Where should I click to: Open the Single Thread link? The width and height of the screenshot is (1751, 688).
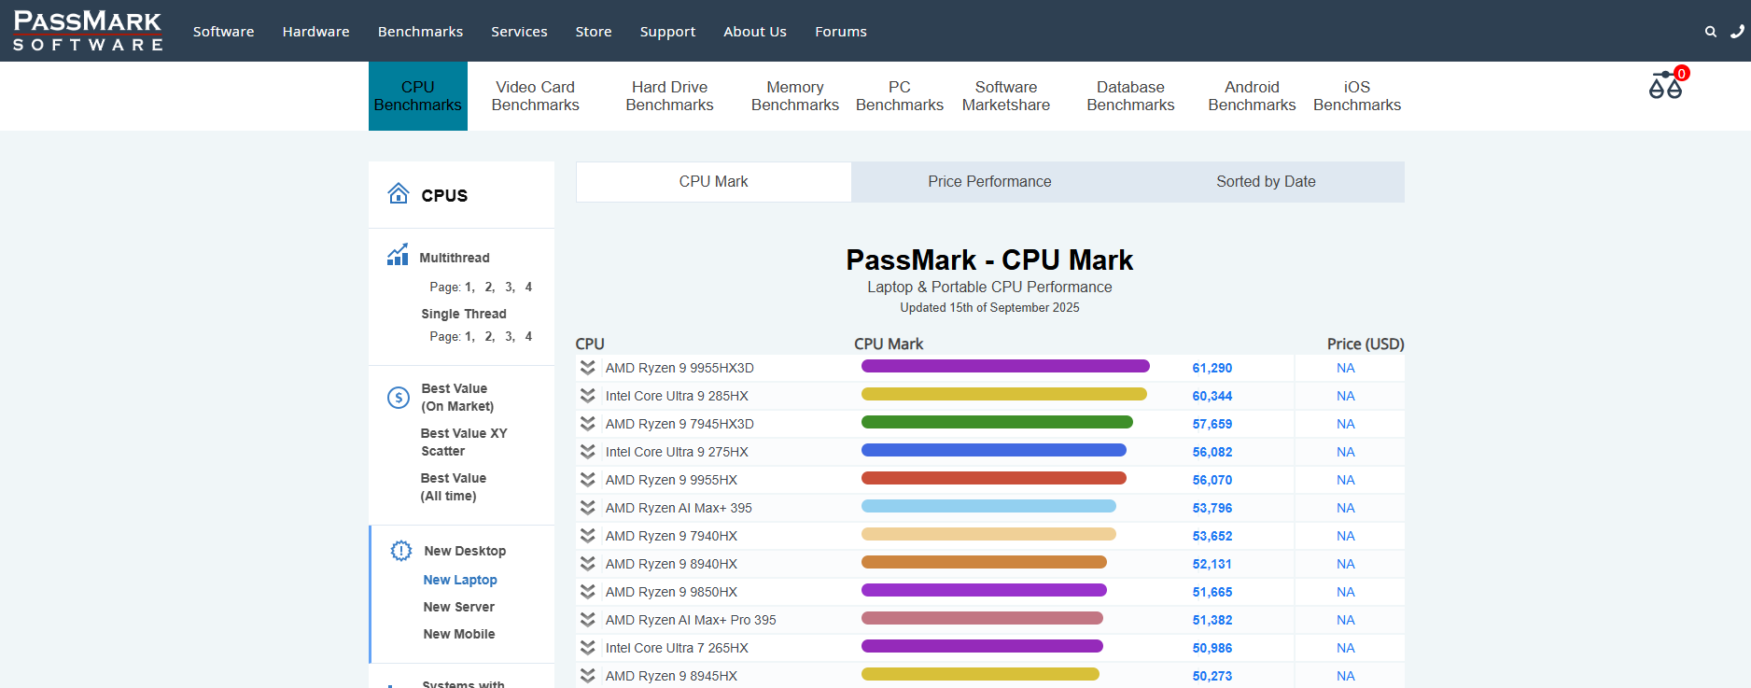[464, 314]
